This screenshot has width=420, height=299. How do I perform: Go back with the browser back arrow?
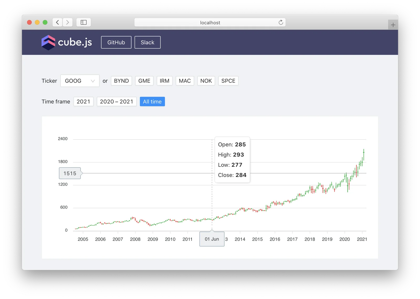click(x=57, y=22)
